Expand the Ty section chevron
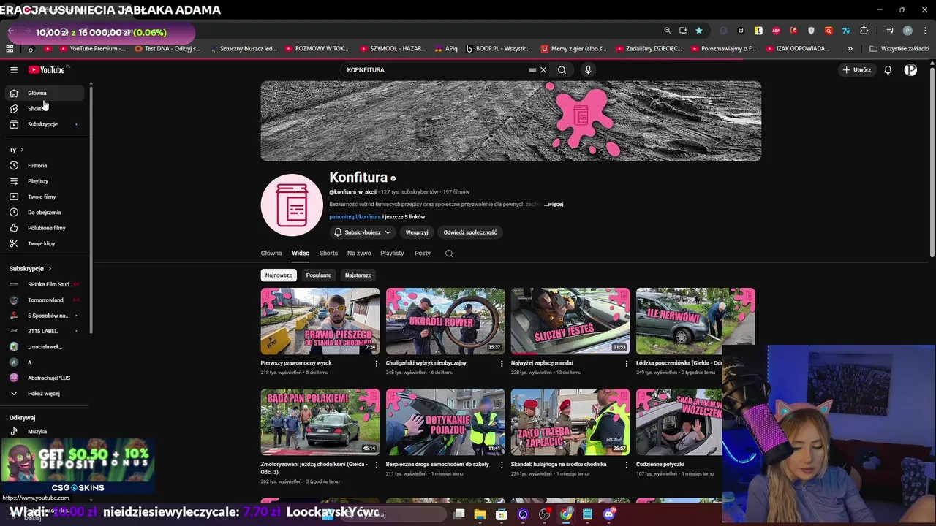Image resolution: width=936 pixels, height=526 pixels. [22, 150]
